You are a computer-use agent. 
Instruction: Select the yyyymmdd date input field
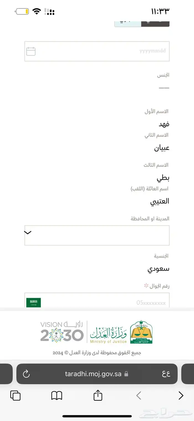point(111,51)
